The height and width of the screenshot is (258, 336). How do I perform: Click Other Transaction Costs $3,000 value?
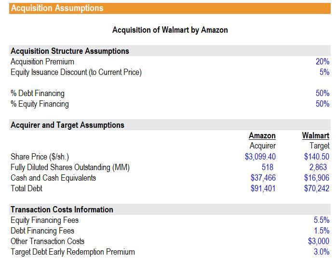click(319, 241)
